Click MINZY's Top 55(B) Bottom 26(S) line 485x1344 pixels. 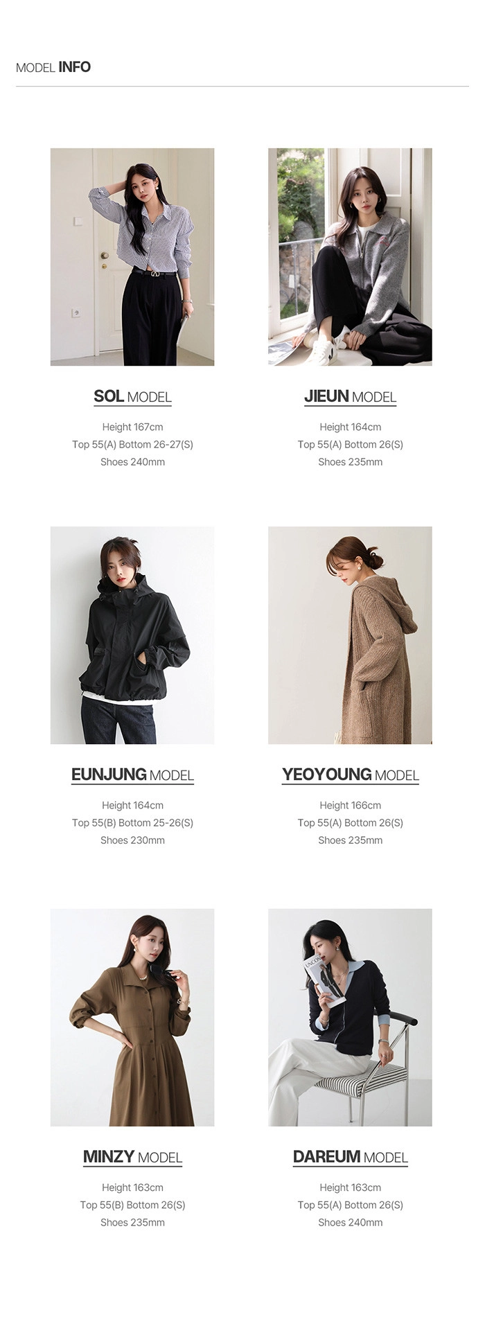point(132,1205)
